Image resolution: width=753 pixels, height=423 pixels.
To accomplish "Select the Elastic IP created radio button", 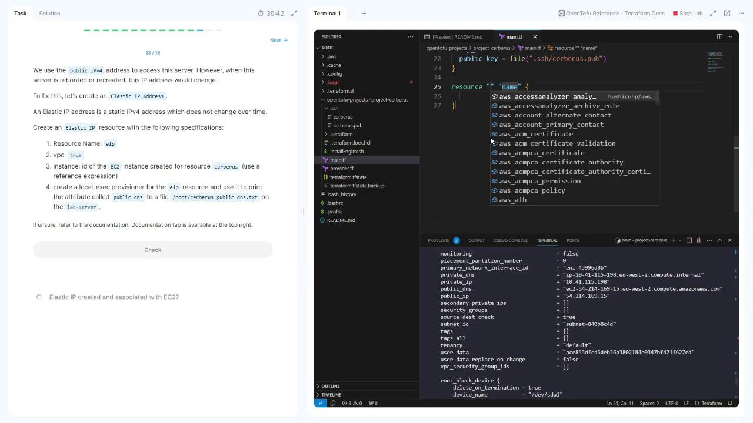I will [x=39, y=297].
